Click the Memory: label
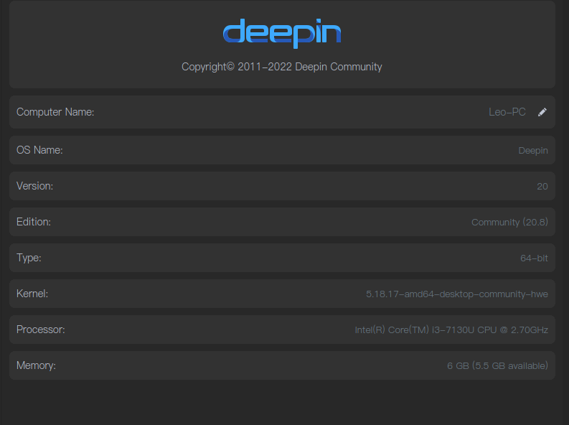Viewport: 569px width, 425px height. [x=36, y=365]
